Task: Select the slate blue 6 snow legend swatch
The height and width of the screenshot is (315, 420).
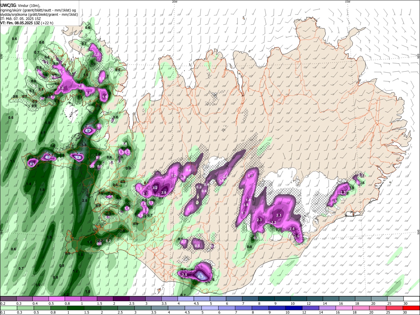Action: point(234,299)
